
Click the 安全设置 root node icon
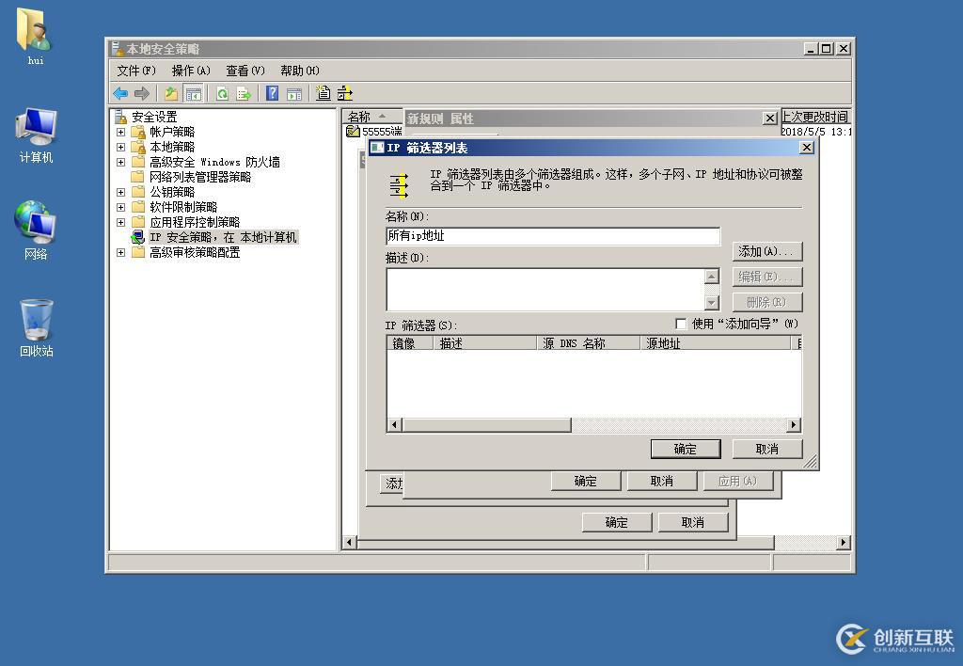click(121, 117)
